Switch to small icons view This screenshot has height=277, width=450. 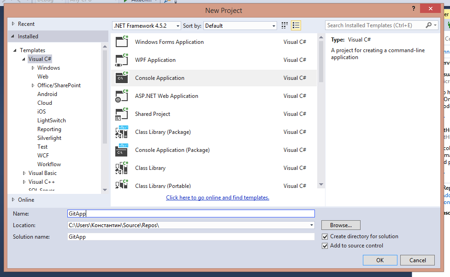pos(285,25)
